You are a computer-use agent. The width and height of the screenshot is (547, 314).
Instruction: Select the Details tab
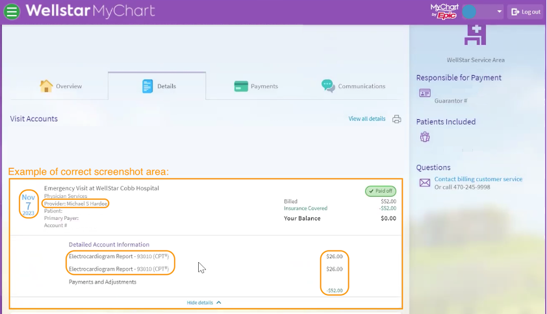(x=157, y=86)
